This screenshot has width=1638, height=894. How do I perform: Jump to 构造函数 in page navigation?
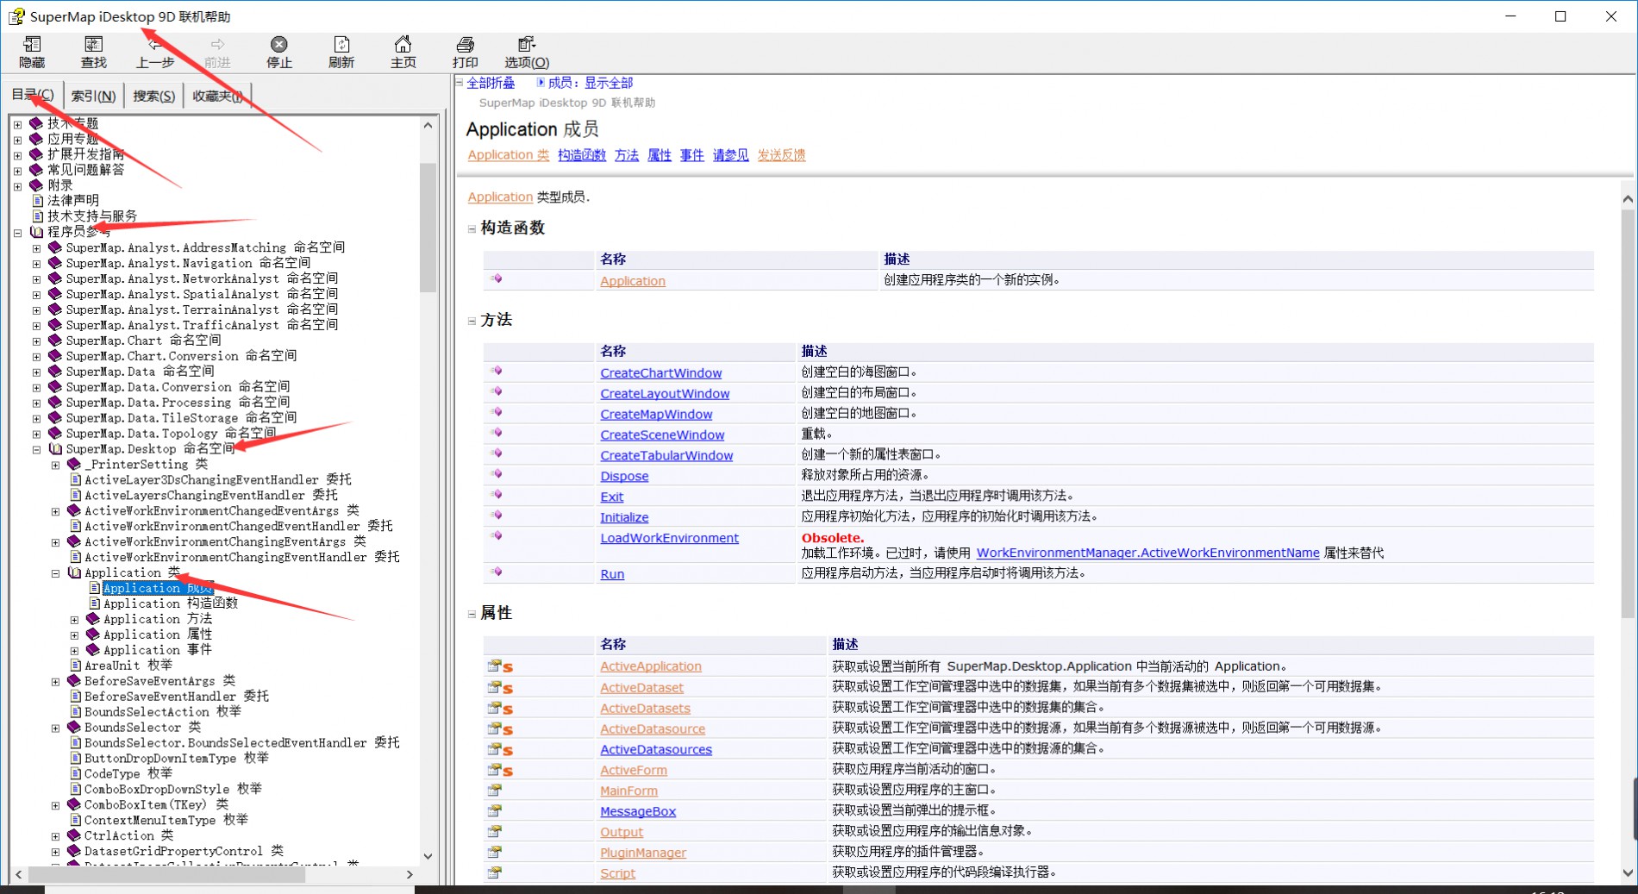pyautogui.click(x=582, y=155)
